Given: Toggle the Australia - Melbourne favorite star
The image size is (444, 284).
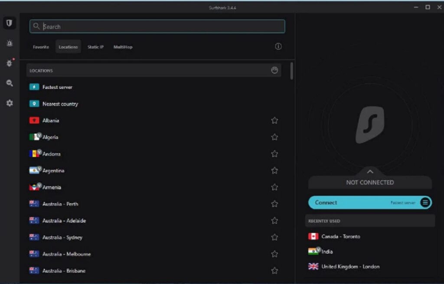Looking at the screenshot, I should (x=274, y=254).
